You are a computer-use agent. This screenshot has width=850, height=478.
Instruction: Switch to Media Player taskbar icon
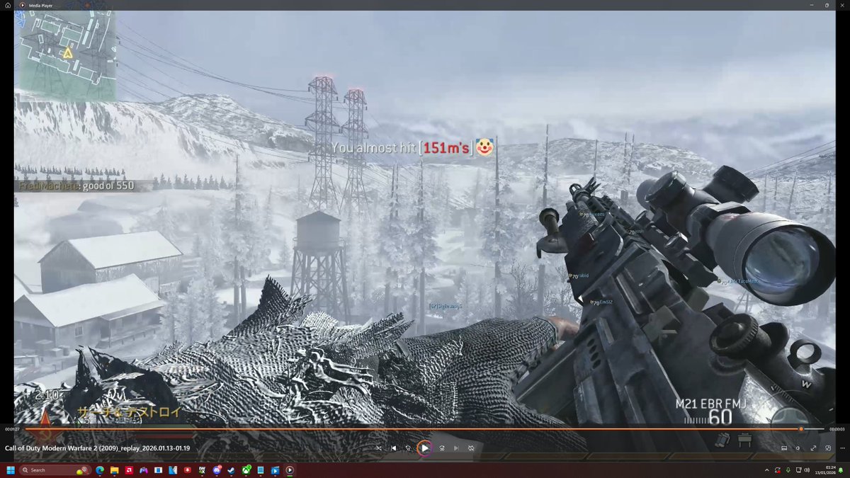(290, 470)
